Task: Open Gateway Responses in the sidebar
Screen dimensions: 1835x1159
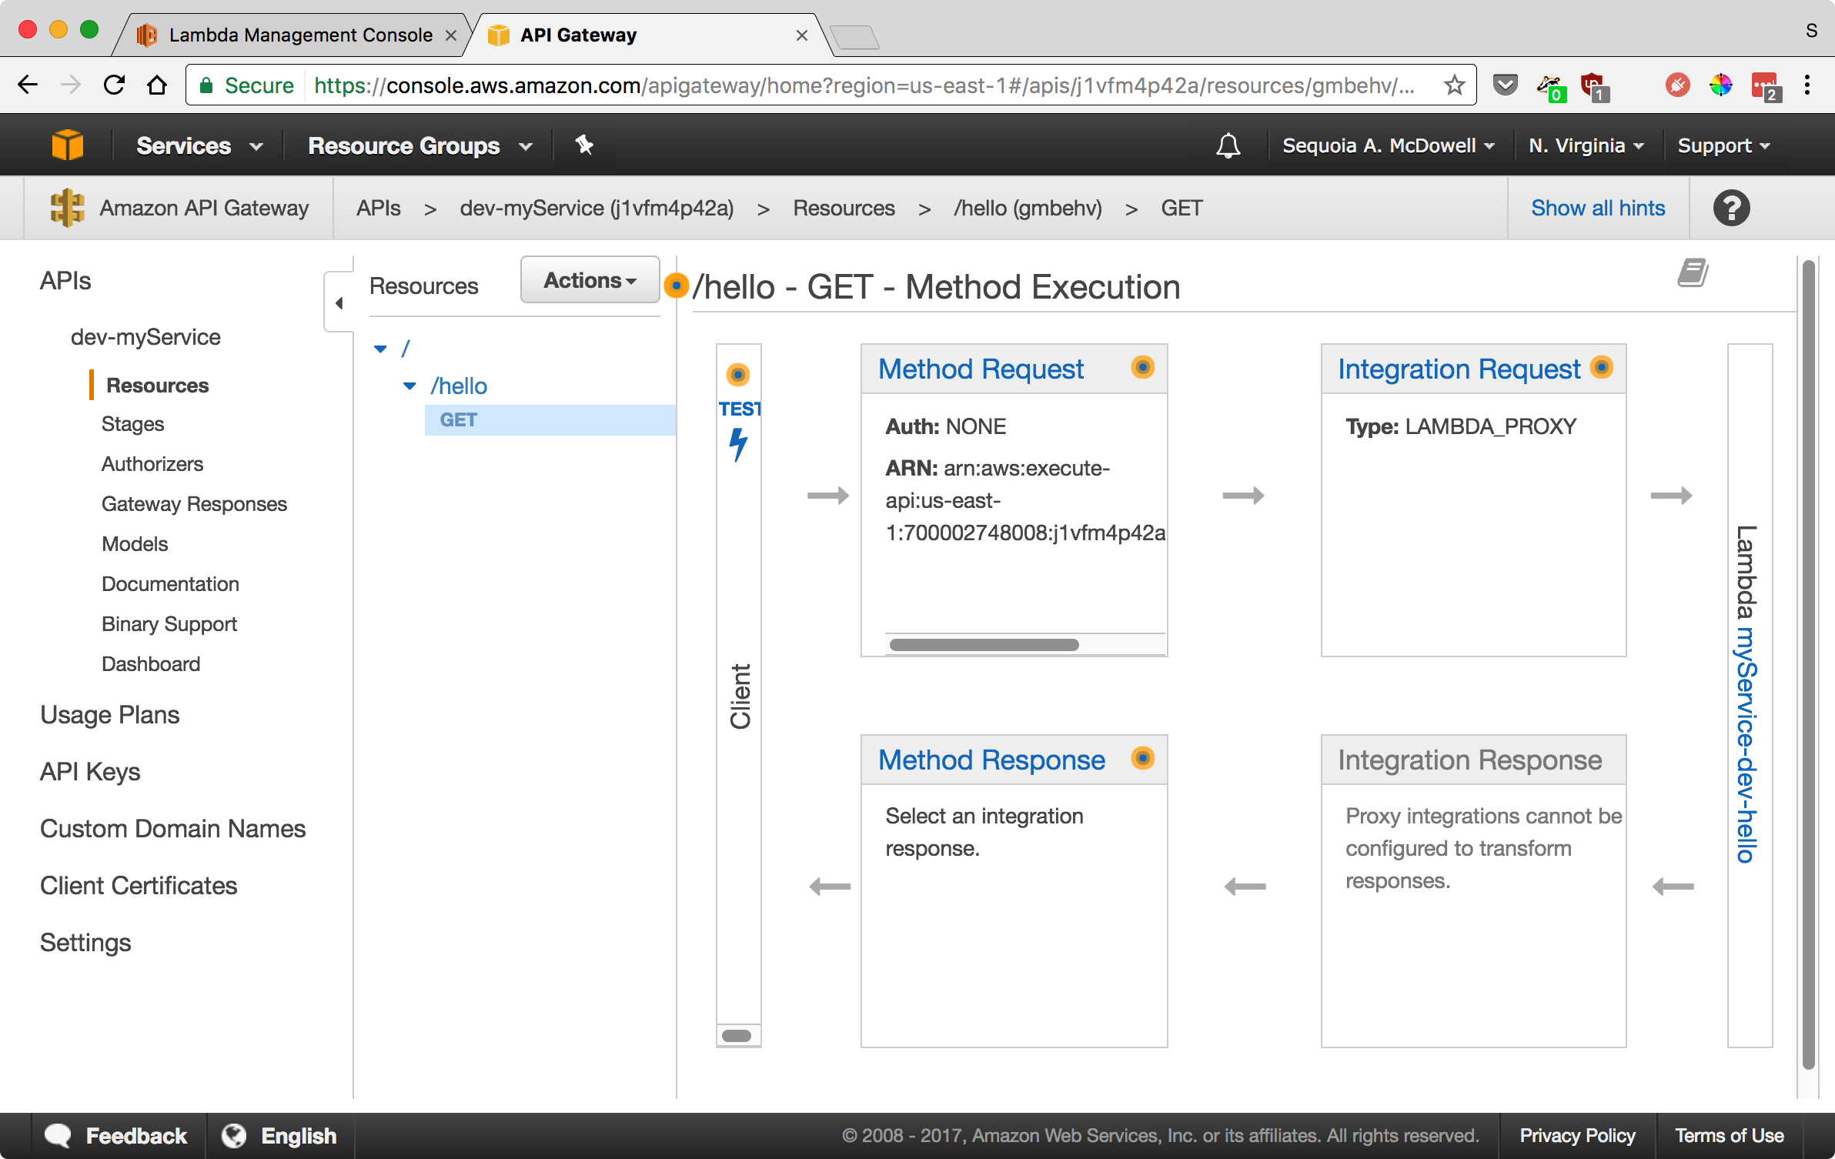Action: pyautogui.click(x=194, y=504)
